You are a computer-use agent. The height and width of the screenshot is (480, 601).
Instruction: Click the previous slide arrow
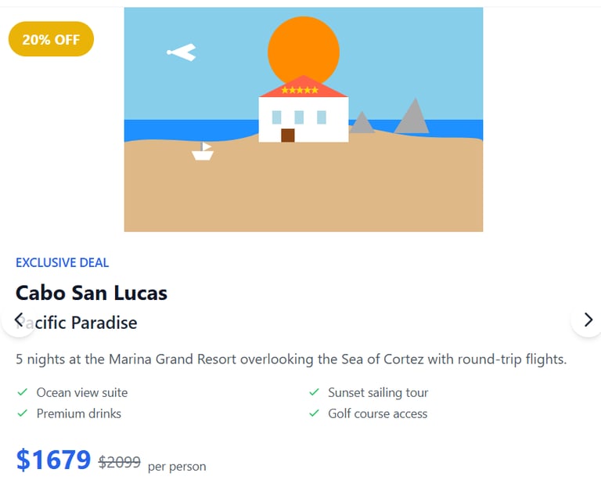[x=19, y=319]
